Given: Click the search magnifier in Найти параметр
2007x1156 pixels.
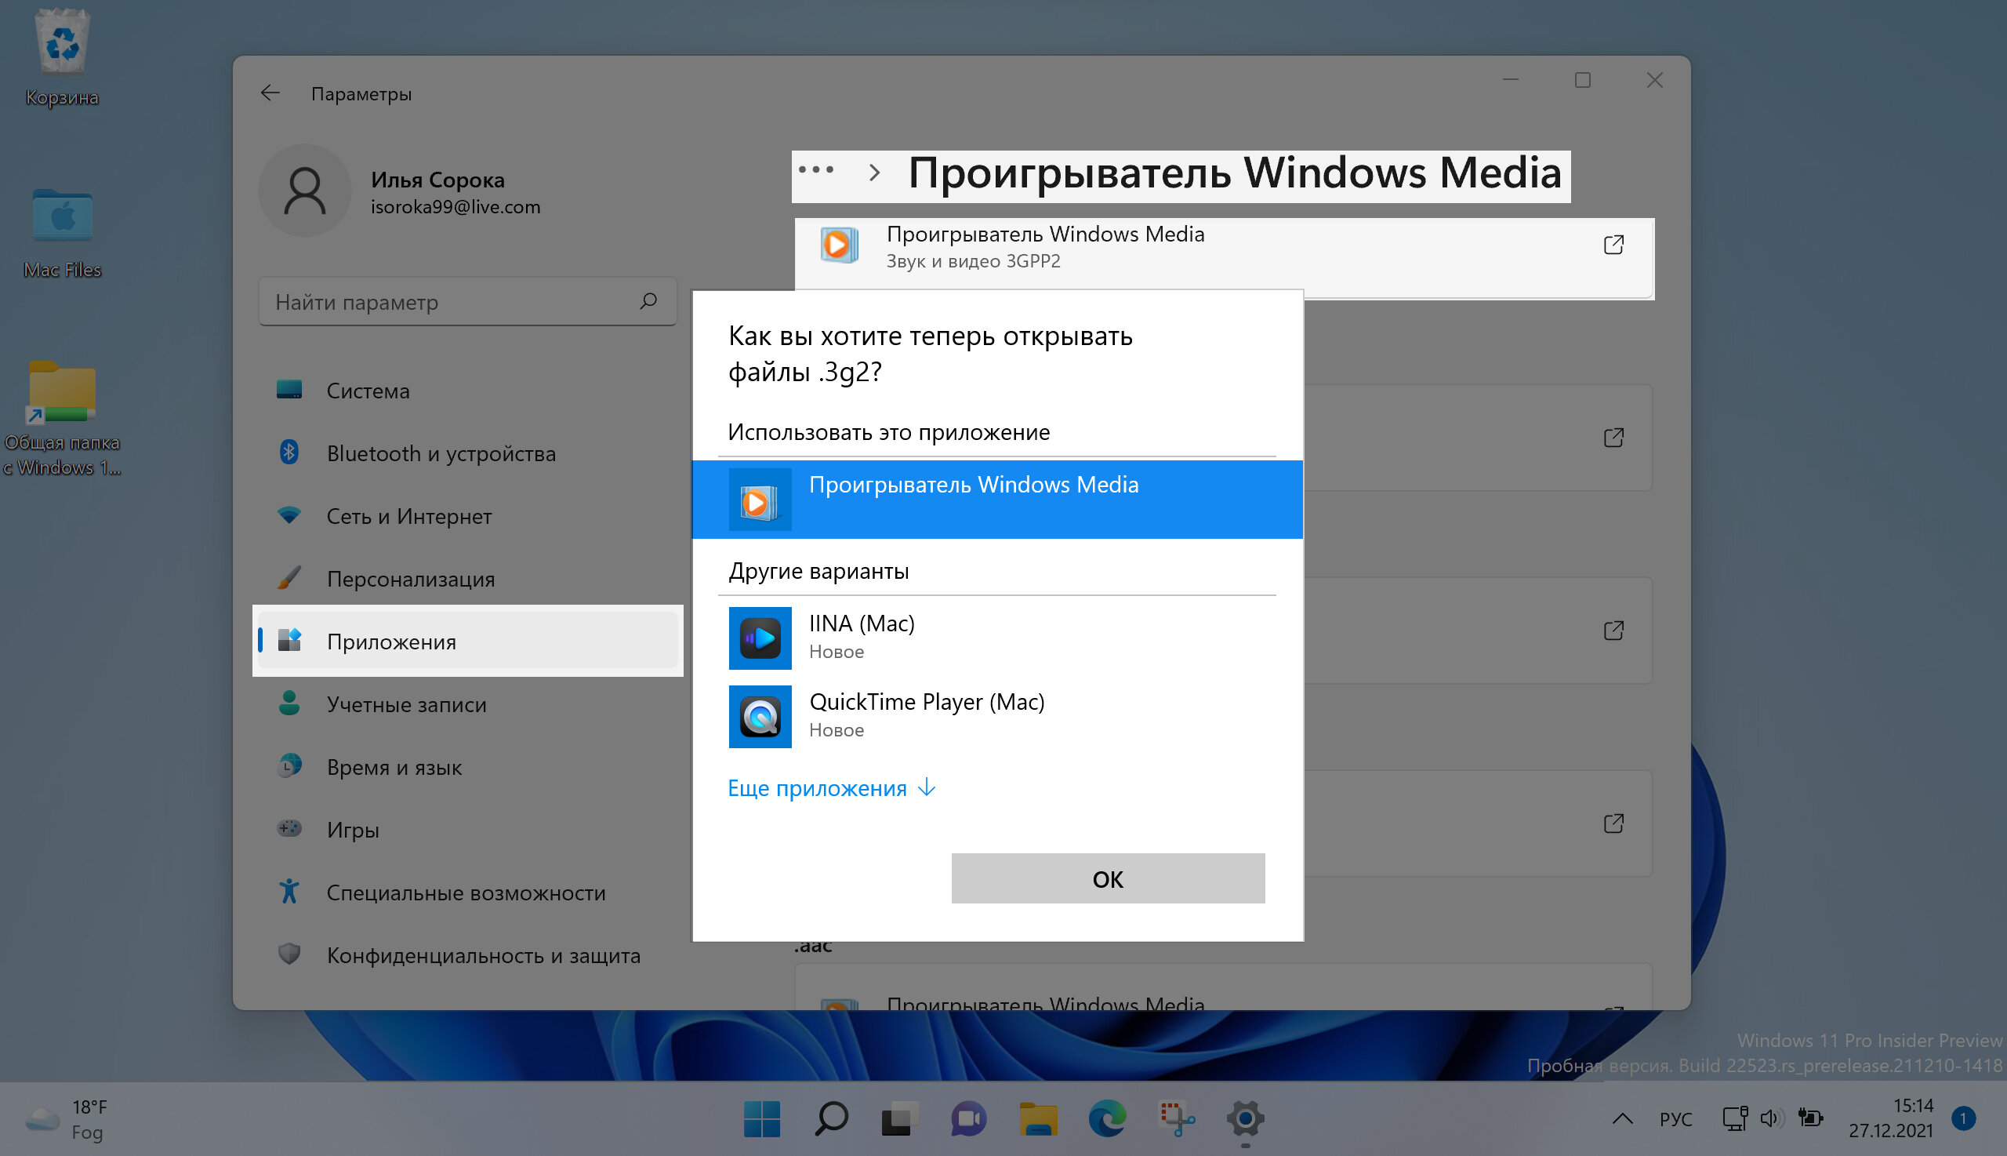Looking at the screenshot, I should (648, 301).
